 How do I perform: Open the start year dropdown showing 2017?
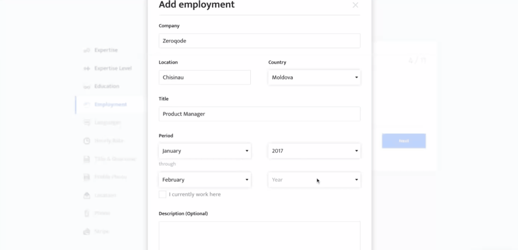(x=314, y=151)
